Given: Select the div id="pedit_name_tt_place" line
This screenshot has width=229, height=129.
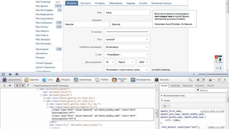Looking at the screenshot, I should [75, 125].
